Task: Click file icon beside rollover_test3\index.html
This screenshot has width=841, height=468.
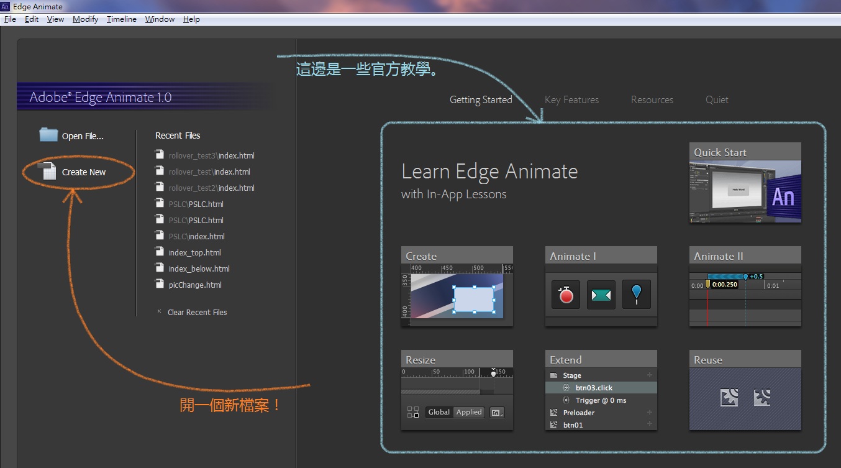Action: click(x=160, y=155)
